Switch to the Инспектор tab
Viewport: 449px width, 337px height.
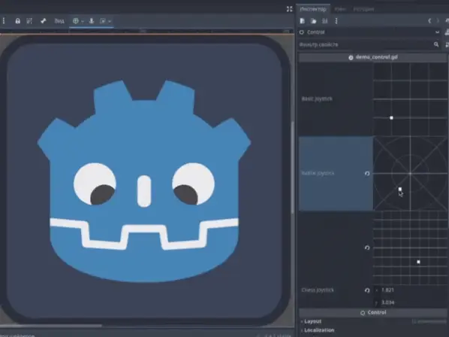pyautogui.click(x=313, y=9)
